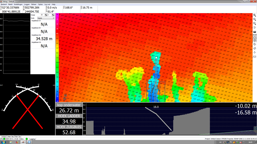257x144 pixels.
Task: Open the Opties menu
Action: 40,4
